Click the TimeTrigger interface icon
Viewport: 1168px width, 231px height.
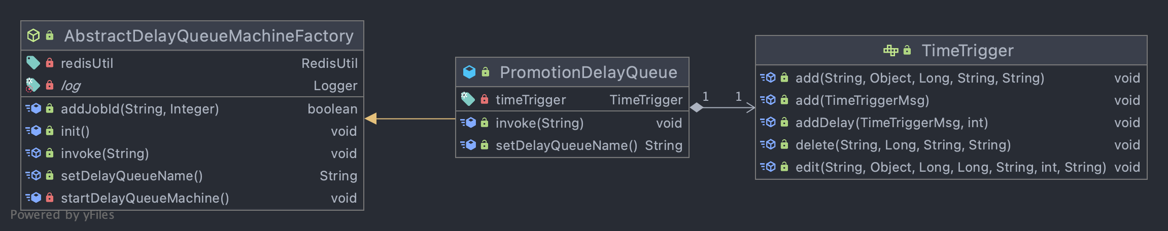pos(890,50)
